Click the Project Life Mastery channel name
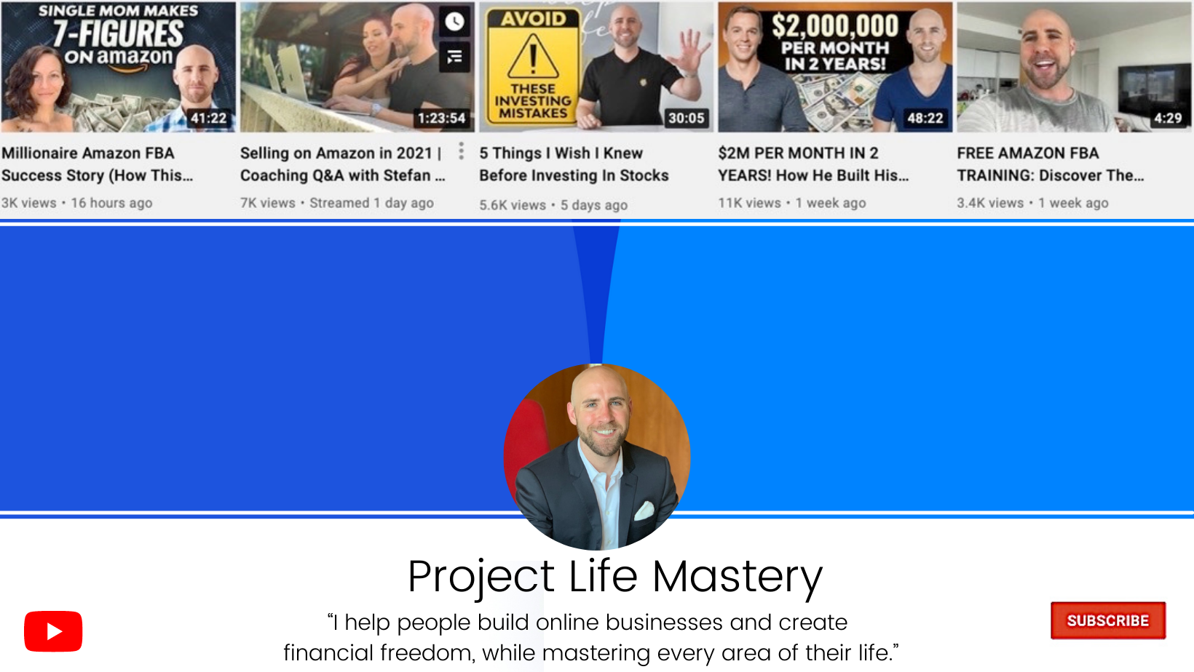The width and height of the screenshot is (1194, 672). [615, 577]
